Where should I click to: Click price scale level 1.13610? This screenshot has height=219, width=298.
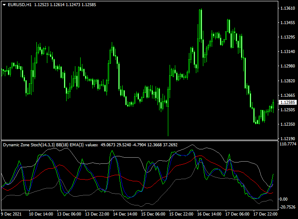coord(288,8)
